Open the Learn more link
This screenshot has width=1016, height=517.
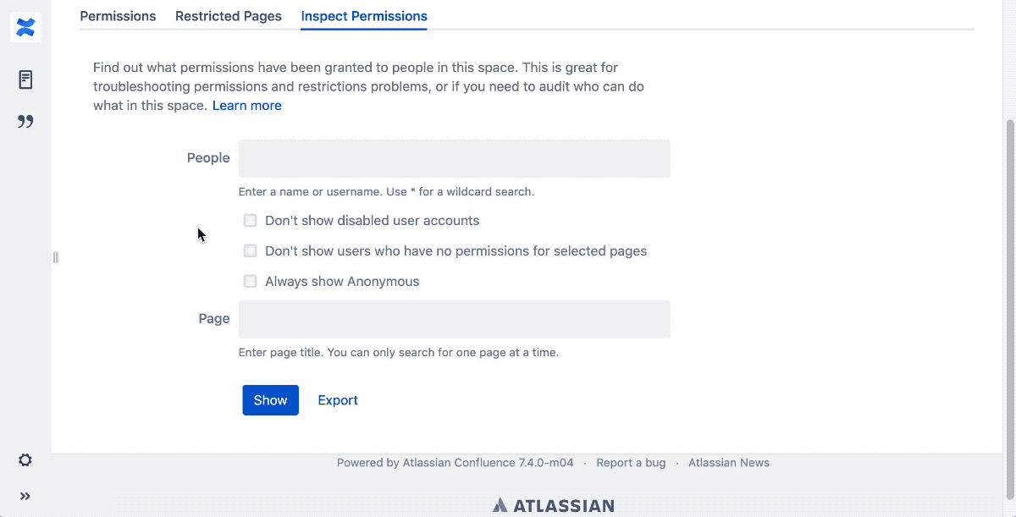click(x=247, y=106)
